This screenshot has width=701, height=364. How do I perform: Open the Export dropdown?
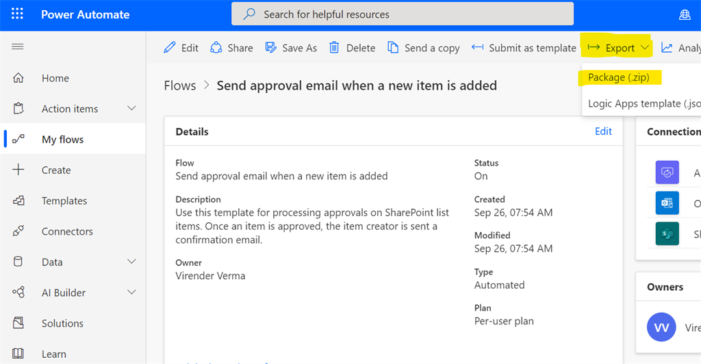pyautogui.click(x=619, y=48)
